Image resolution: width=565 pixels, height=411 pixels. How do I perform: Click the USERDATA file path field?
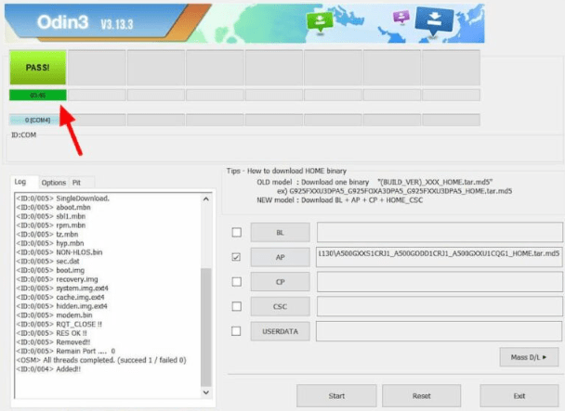click(x=440, y=331)
